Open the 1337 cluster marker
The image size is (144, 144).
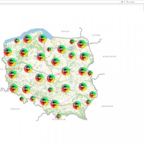click(x=51, y=78)
